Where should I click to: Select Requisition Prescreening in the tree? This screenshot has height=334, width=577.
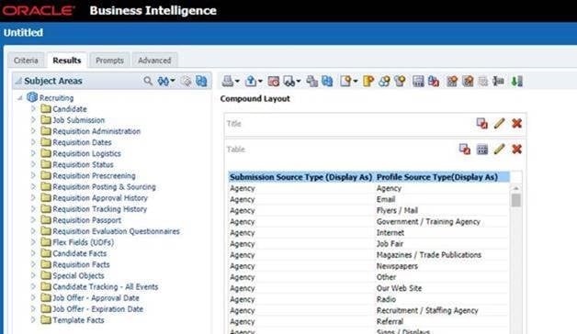pyautogui.click(x=94, y=175)
